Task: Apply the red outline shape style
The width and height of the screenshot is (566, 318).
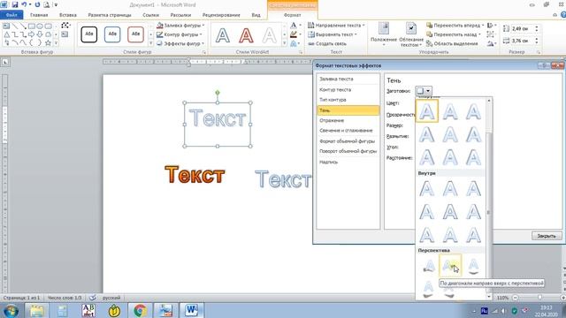Action: pos(135,34)
